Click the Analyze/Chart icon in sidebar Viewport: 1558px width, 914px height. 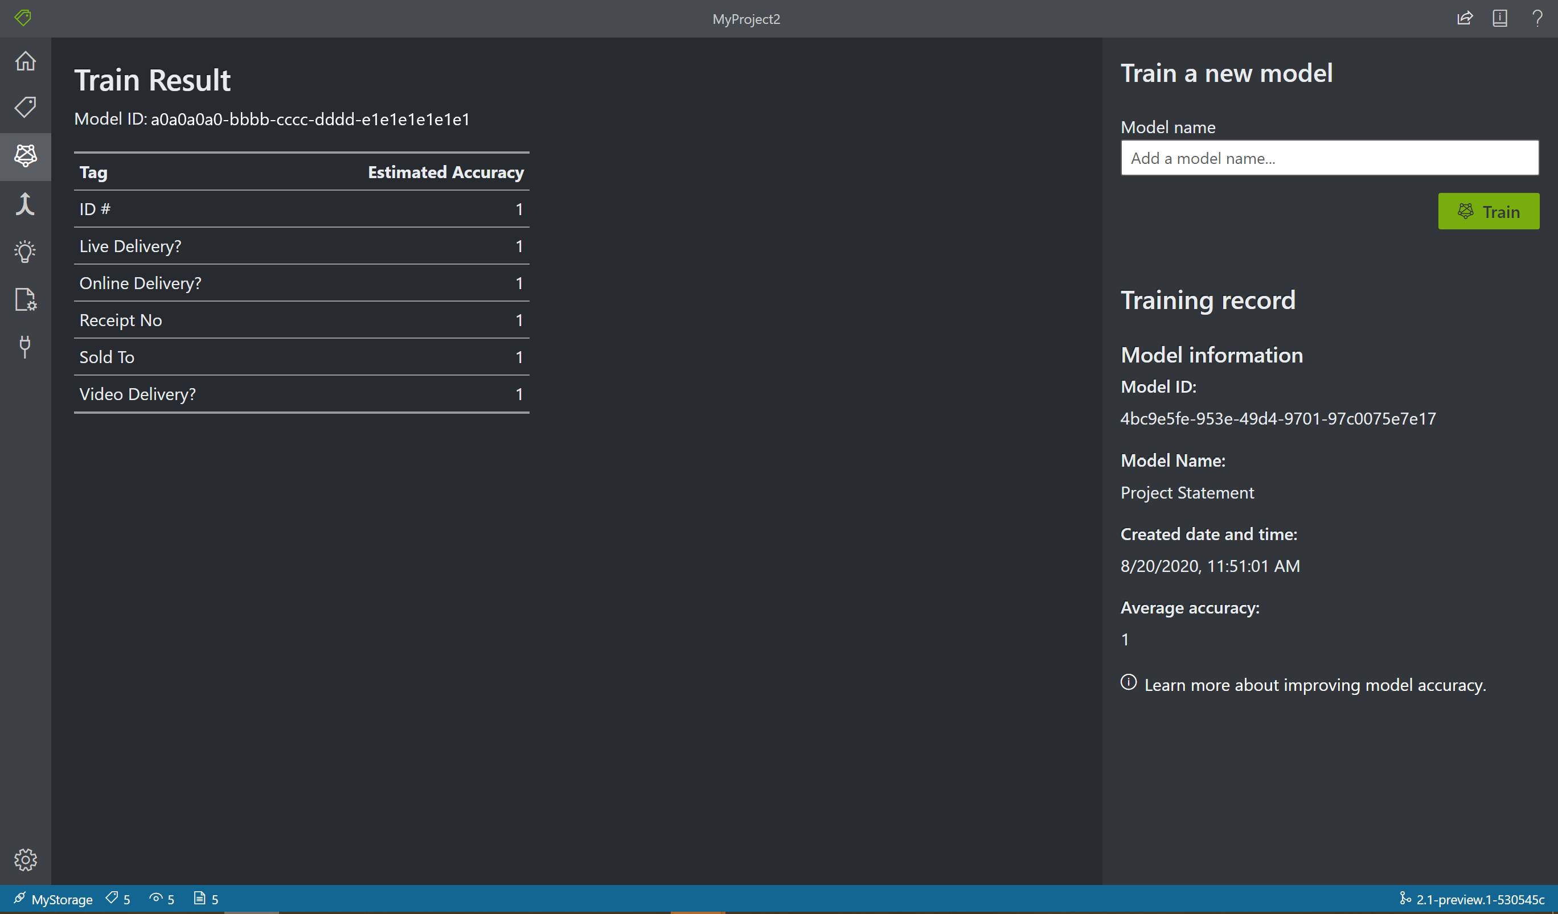[26, 250]
